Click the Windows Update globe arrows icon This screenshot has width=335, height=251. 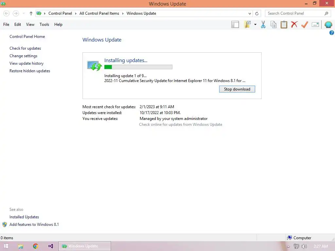point(94,66)
